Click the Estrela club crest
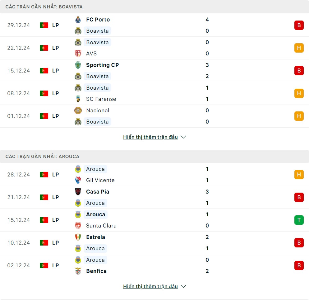This screenshot has height=300, width=309. pos(78,237)
